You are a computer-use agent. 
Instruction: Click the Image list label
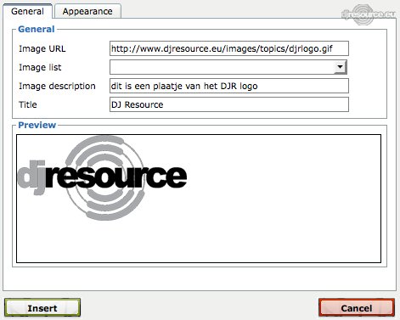coord(40,67)
